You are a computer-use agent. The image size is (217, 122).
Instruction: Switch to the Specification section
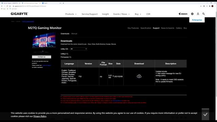146,28
